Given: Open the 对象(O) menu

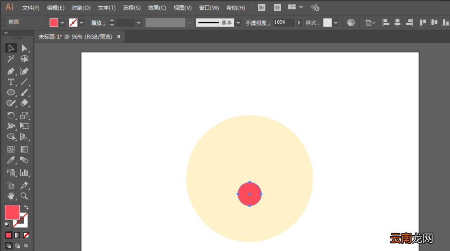Looking at the screenshot, I should pyautogui.click(x=81, y=8).
